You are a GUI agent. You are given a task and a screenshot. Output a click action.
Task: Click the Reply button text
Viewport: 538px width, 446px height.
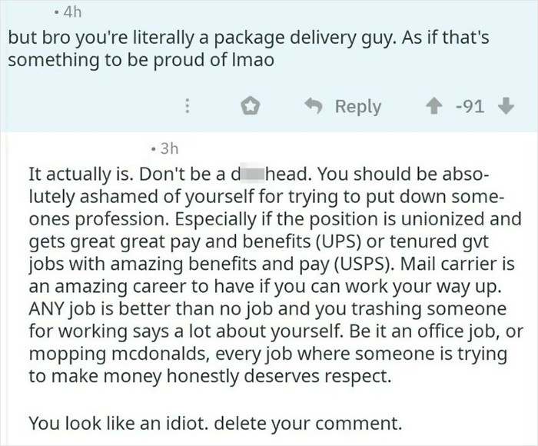click(x=357, y=106)
